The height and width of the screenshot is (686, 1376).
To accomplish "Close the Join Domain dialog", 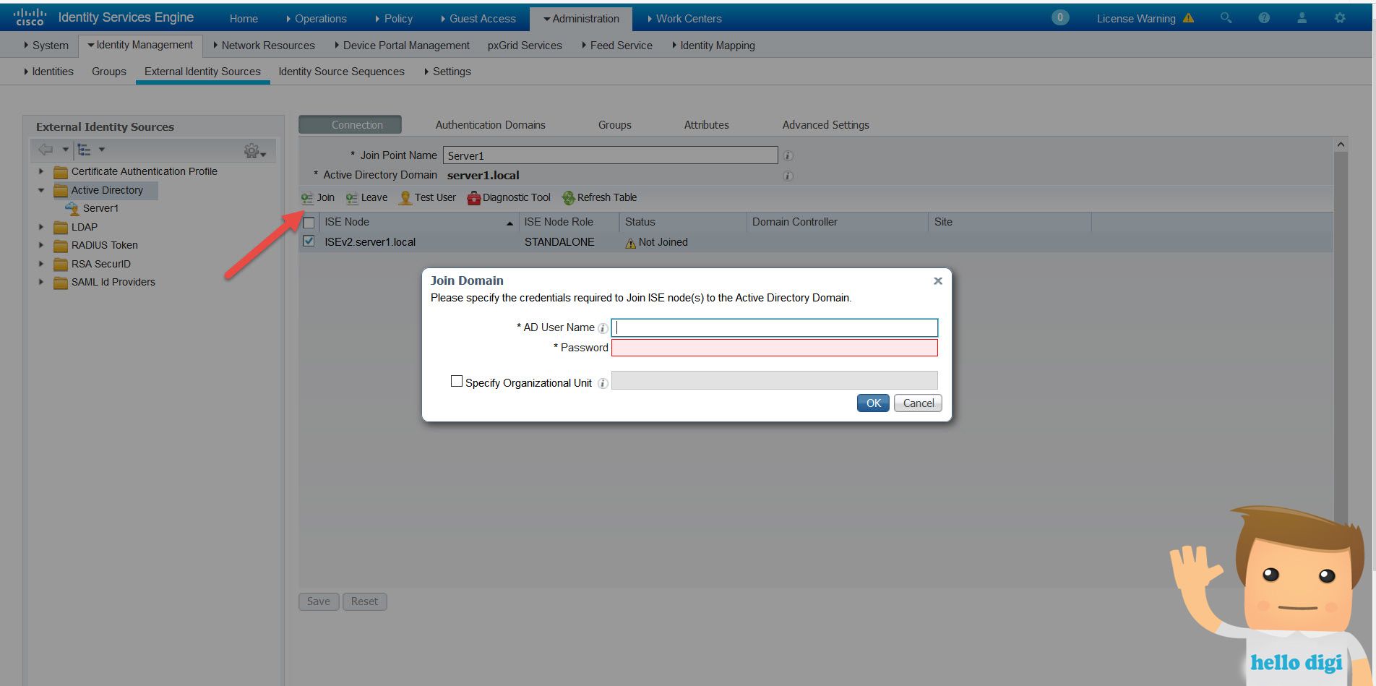I will click(938, 281).
